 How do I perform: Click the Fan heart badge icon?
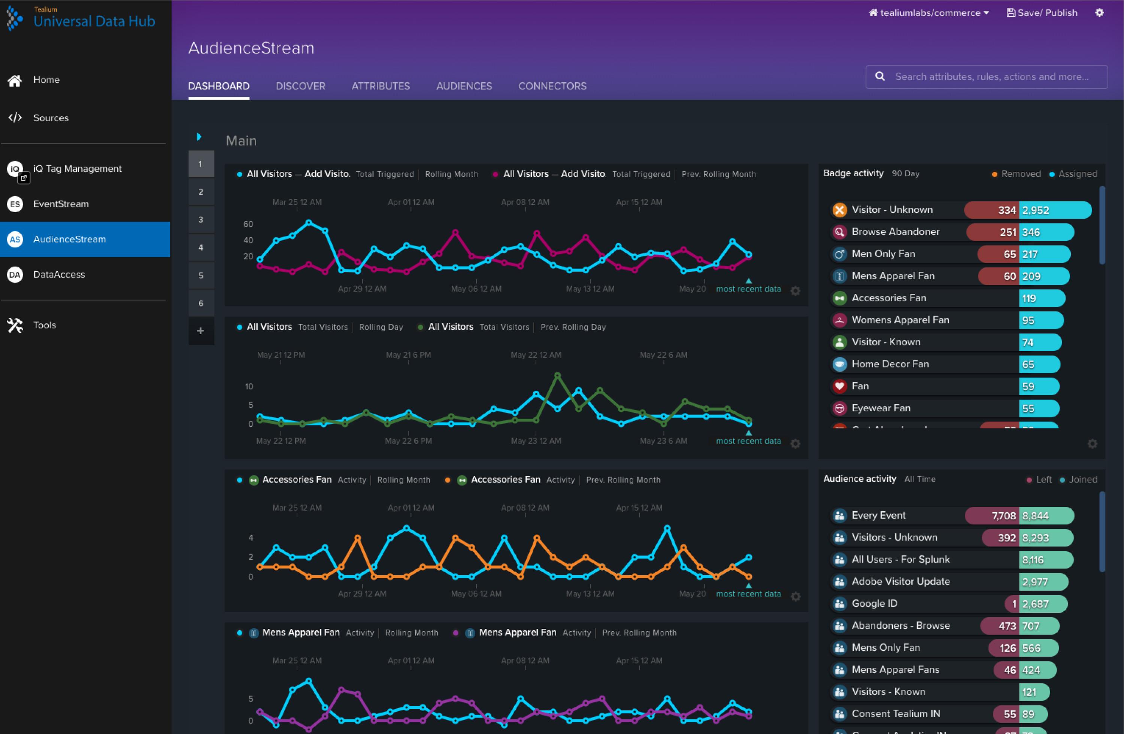(x=839, y=386)
